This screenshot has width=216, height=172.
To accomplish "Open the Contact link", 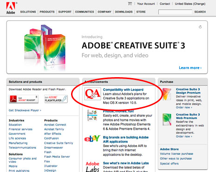I will tap(165, 4).
